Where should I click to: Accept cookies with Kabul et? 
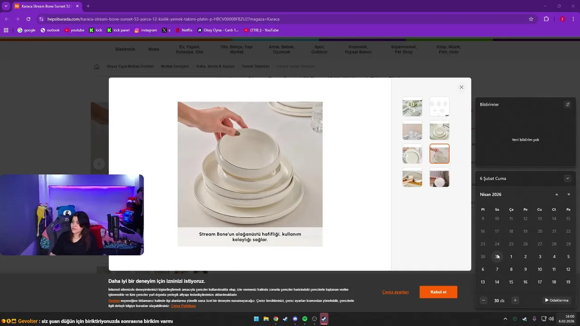pyautogui.click(x=438, y=292)
